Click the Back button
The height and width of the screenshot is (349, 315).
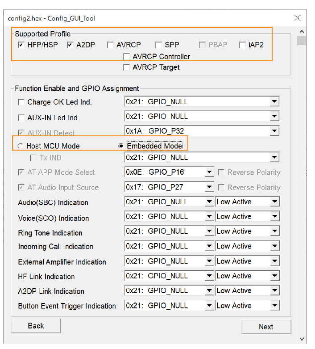click(x=36, y=326)
